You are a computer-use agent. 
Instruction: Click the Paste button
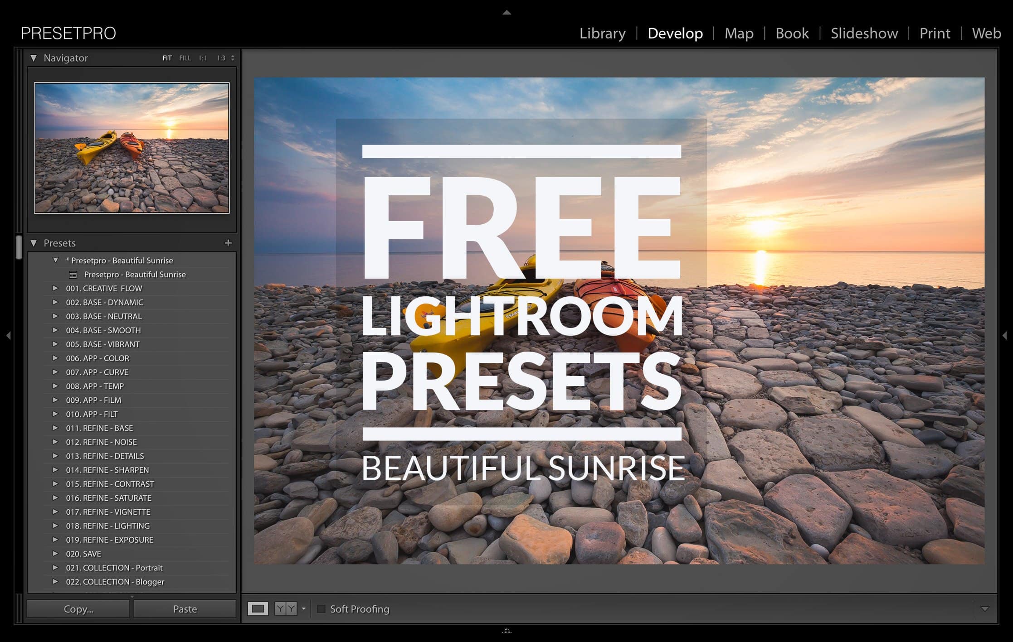185,609
